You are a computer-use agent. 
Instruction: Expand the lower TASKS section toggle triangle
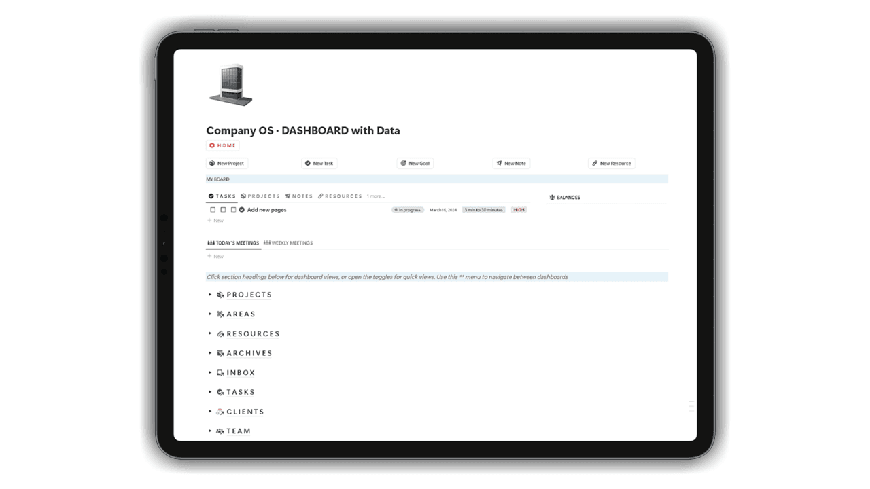point(210,392)
